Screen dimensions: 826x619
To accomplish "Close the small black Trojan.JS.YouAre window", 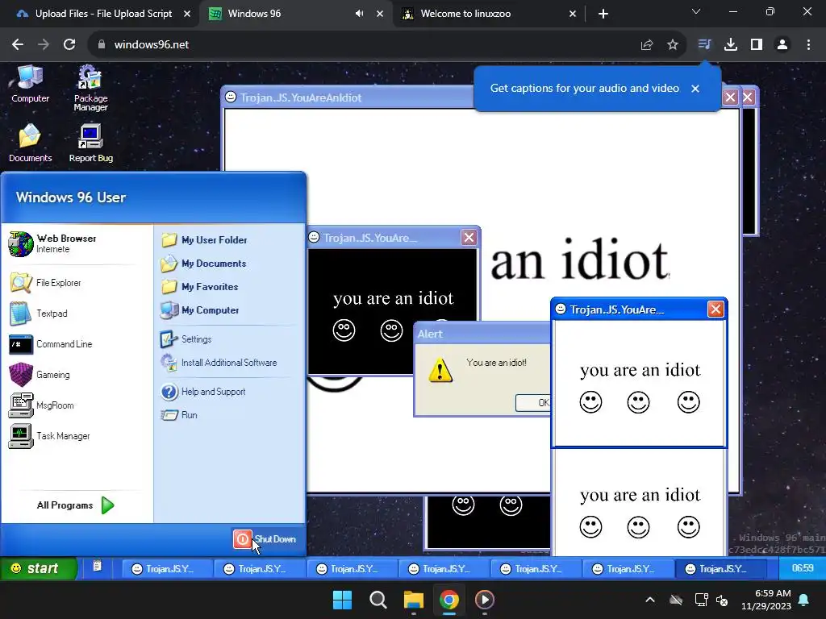I will [x=469, y=238].
